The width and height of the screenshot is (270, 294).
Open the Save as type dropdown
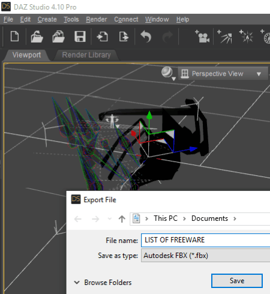click(206, 256)
